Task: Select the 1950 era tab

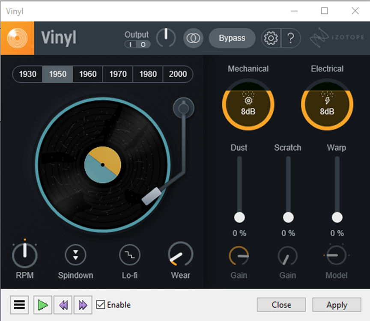Action: click(x=57, y=74)
